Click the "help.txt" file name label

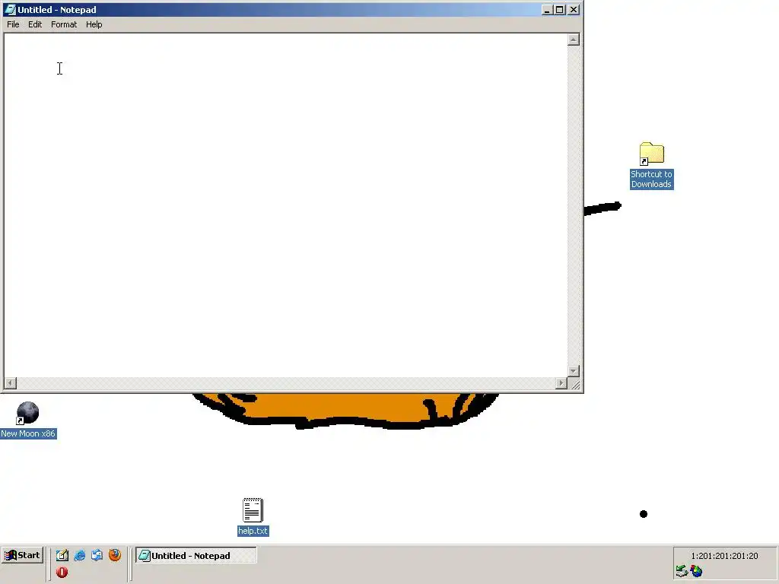(x=253, y=531)
